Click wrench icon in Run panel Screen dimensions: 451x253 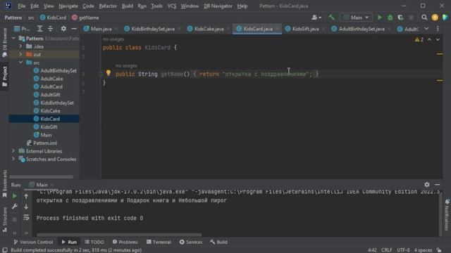coord(14,207)
